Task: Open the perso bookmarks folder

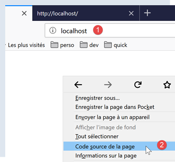Action: pos(62,45)
